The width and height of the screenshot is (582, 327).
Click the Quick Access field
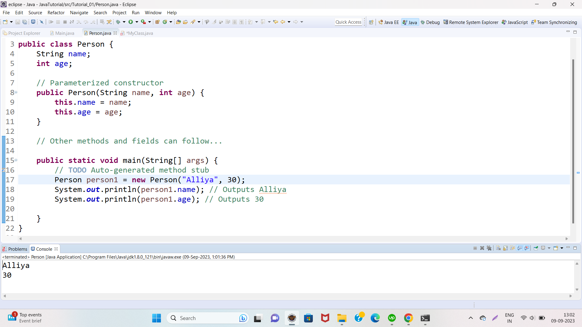click(x=348, y=22)
